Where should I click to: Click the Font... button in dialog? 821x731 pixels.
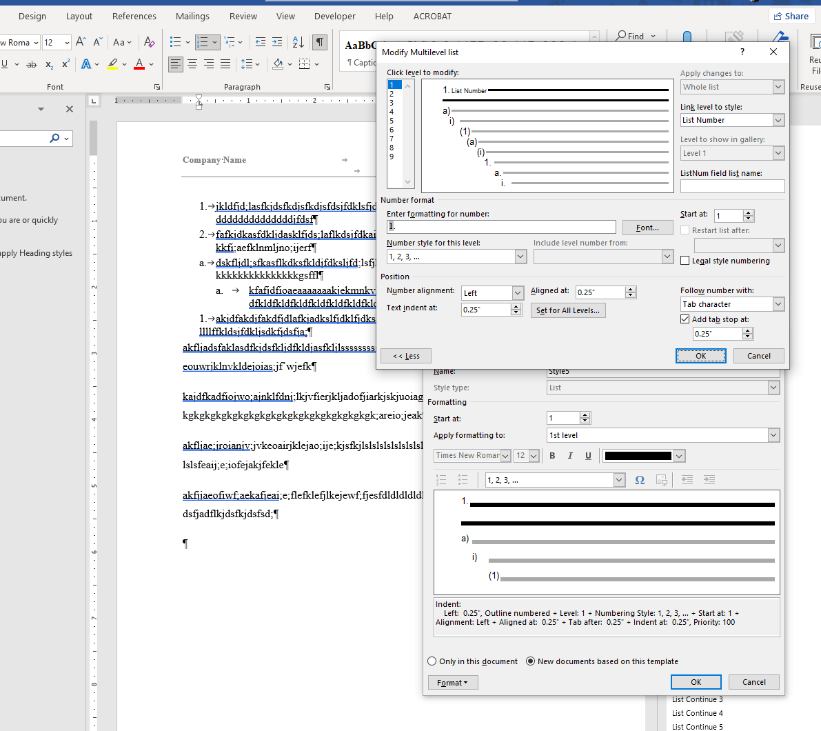pyautogui.click(x=647, y=228)
